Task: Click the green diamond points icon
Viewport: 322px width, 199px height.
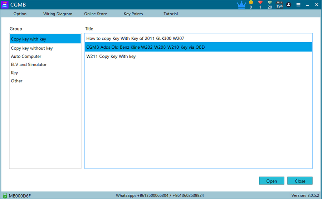Action: (270, 3)
